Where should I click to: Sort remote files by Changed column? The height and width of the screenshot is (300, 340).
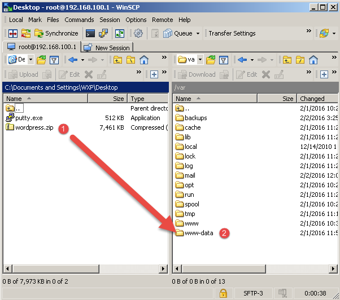[317, 99]
